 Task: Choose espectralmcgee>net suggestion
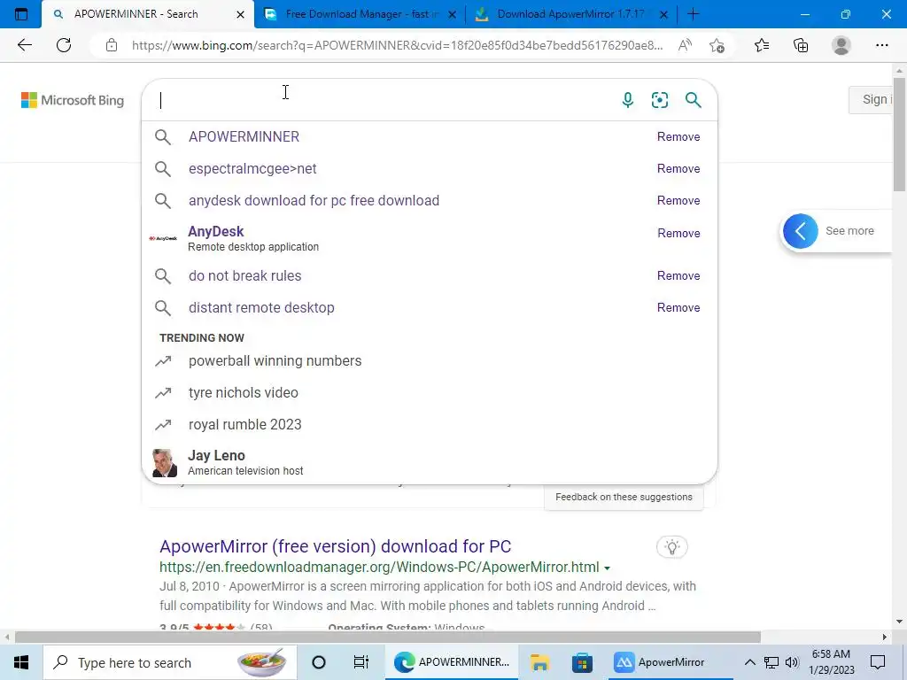click(x=252, y=169)
